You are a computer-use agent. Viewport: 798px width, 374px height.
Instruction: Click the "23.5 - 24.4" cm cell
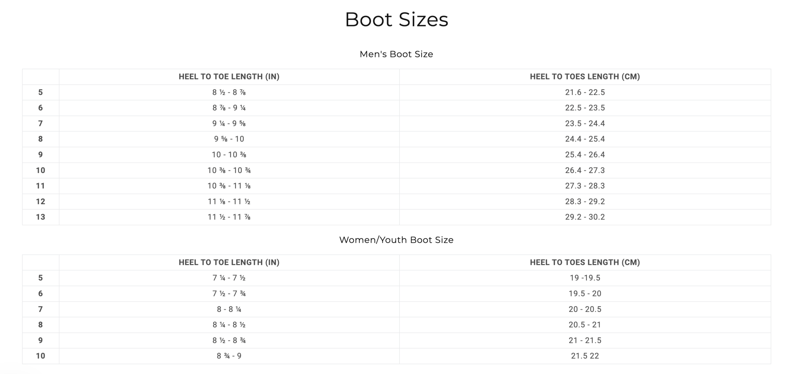pos(585,123)
